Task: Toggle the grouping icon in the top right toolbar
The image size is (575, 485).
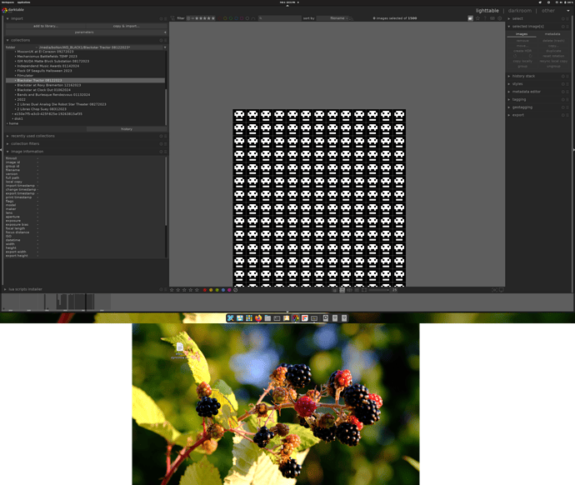Action: pos(470,18)
